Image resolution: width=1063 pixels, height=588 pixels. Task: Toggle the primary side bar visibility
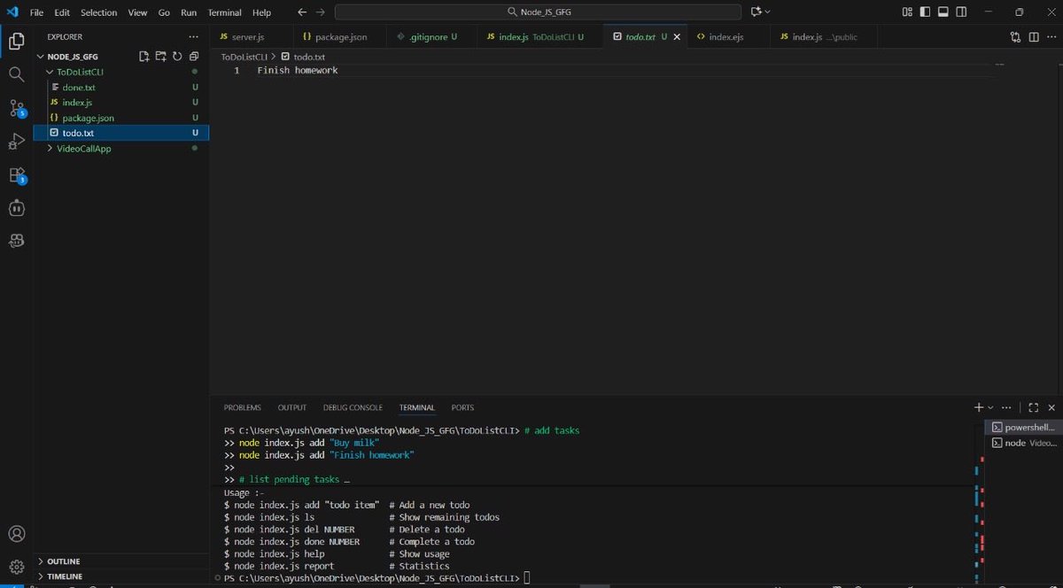pos(926,12)
